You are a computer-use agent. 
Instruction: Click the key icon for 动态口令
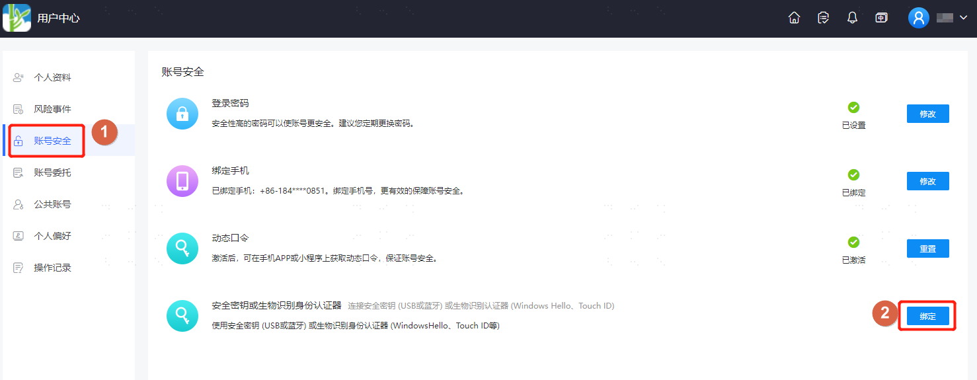click(x=182, y=248)
